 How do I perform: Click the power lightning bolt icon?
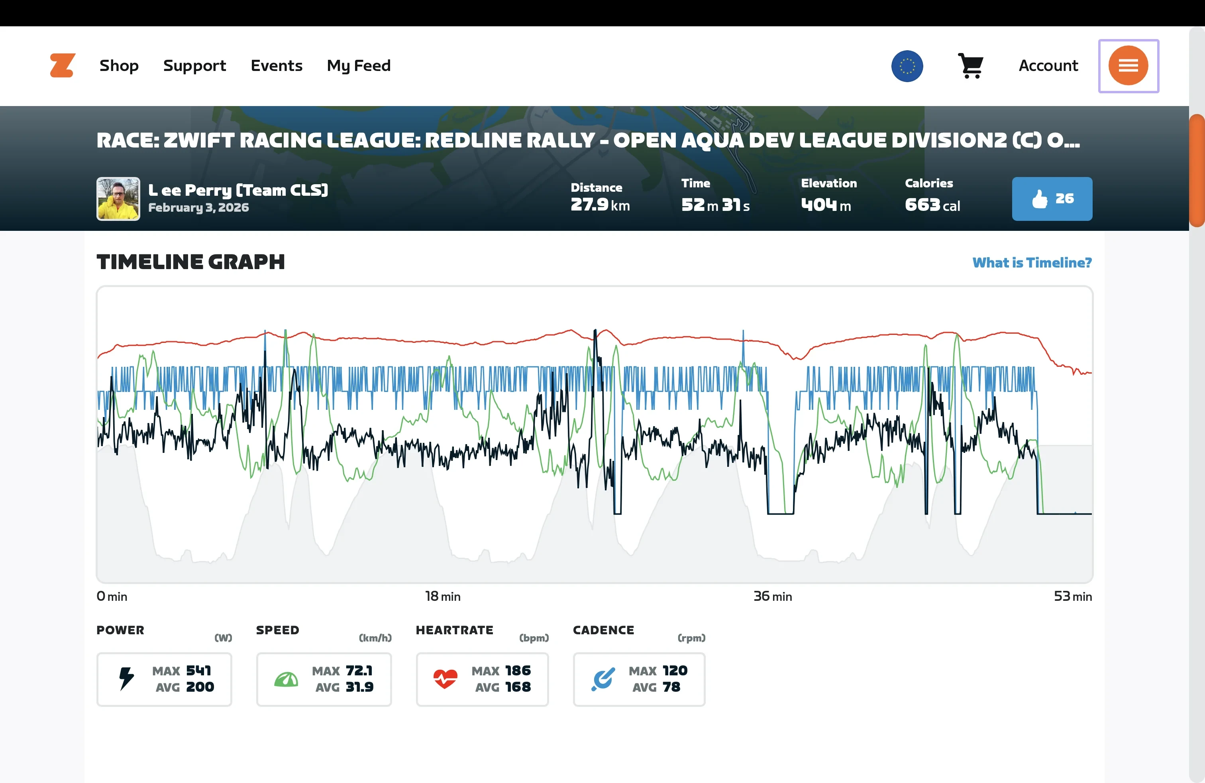[x=126, y=679]
